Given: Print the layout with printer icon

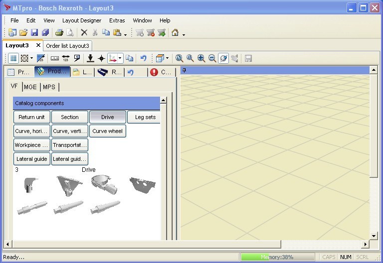Looking at the screenshot, I should pos(59,32).
